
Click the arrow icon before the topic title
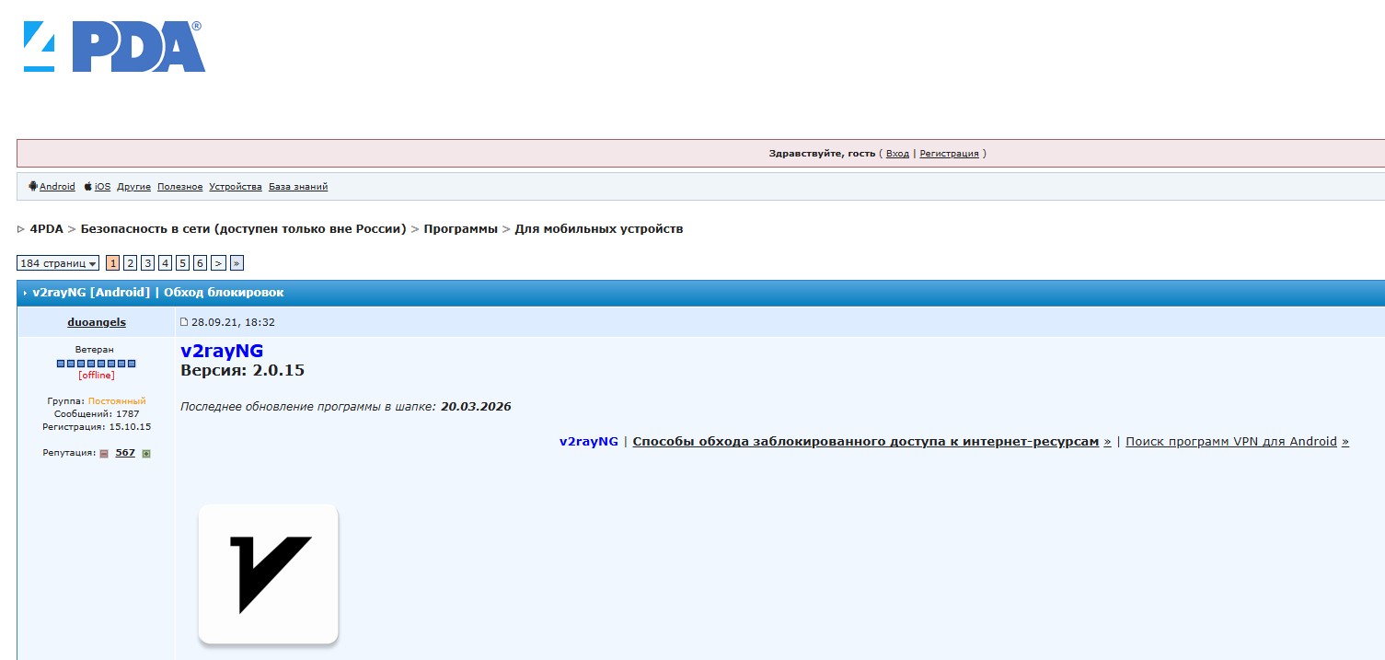click(x=25, y=293)
